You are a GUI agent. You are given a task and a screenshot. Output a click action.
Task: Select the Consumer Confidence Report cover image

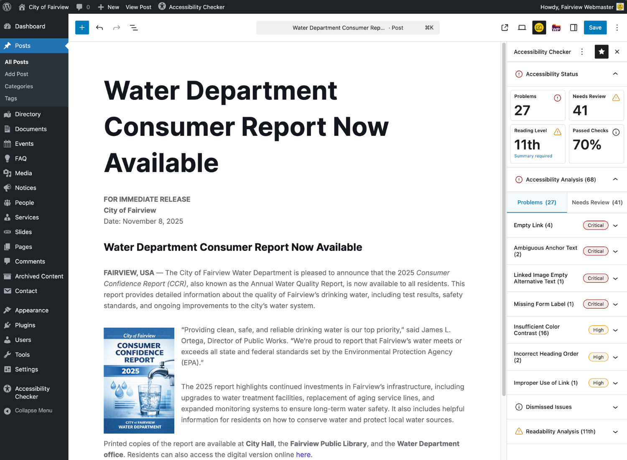point(139,381)
